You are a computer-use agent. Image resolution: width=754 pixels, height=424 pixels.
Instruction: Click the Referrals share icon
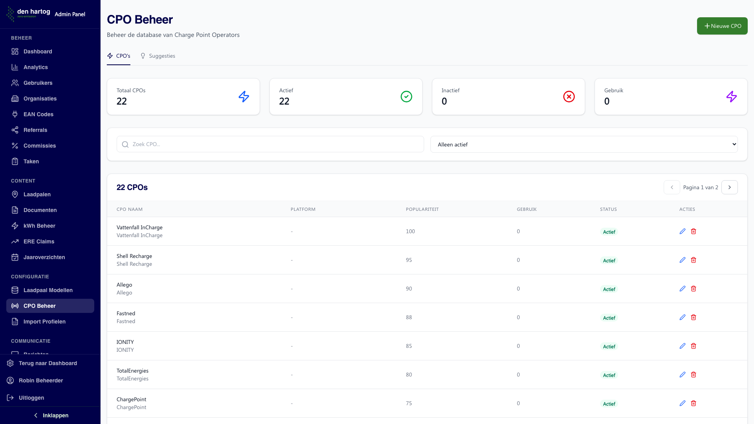coord(15,130)
